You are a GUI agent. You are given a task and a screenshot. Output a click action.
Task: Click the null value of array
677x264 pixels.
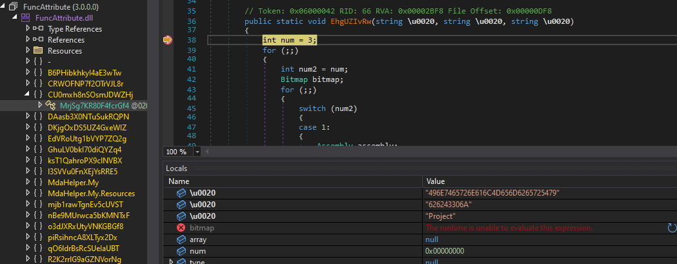(431, 239)
